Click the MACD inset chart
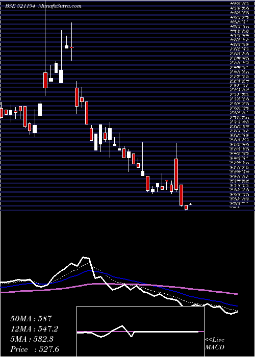The height and width of the screenshot is (357, 255). [140, 331]
